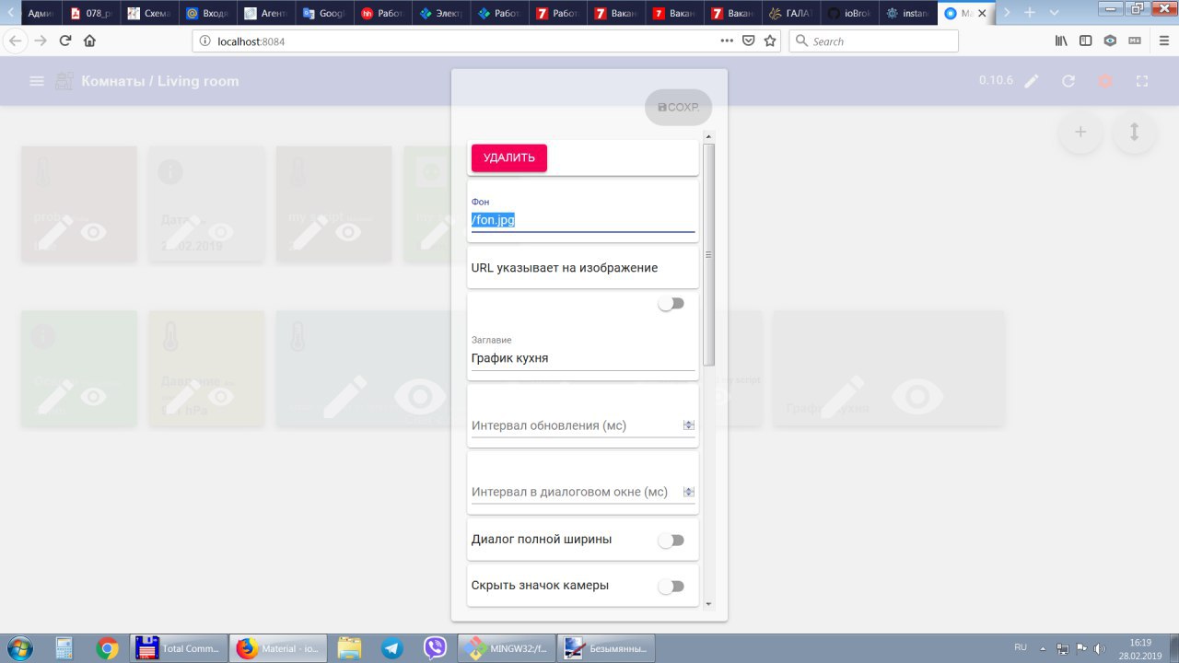Viewport: 1179px width, 663px height.
Task: Open Chrome from the taskbar
Action: (x=108, y=648)
